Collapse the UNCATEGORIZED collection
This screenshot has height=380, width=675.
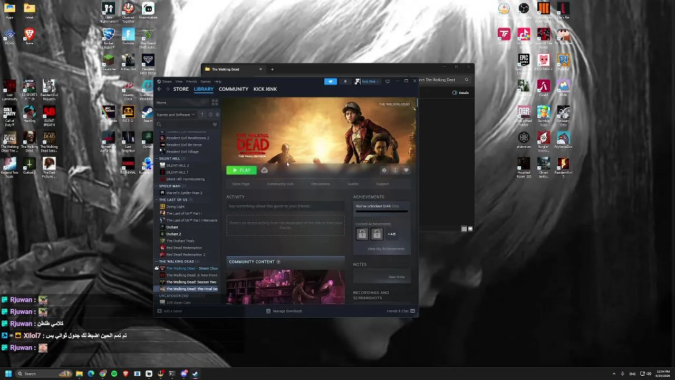(157, 296)
